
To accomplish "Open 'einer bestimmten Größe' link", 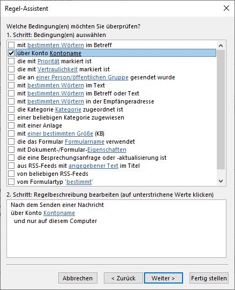I will tap(60, 133).
